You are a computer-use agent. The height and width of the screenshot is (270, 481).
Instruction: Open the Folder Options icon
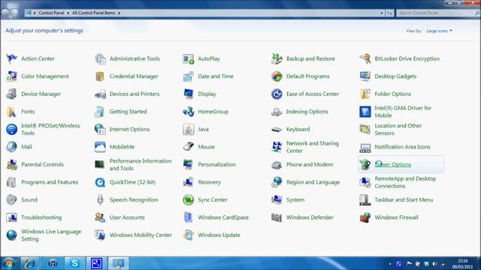[365, 94]
